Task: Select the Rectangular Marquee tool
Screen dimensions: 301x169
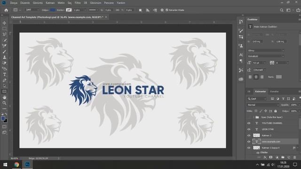Action: [4, 29]
